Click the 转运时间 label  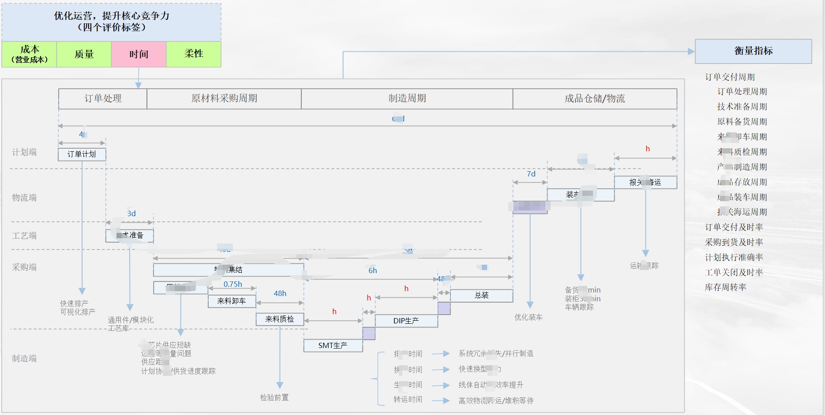pyautogui.click(x=408, y=399)
